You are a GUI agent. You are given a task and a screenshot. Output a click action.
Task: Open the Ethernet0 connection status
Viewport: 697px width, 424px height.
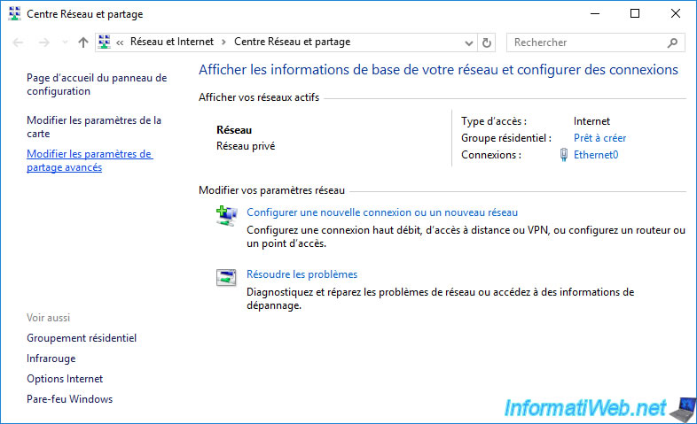pyautogui.click(x=596, y=155)
